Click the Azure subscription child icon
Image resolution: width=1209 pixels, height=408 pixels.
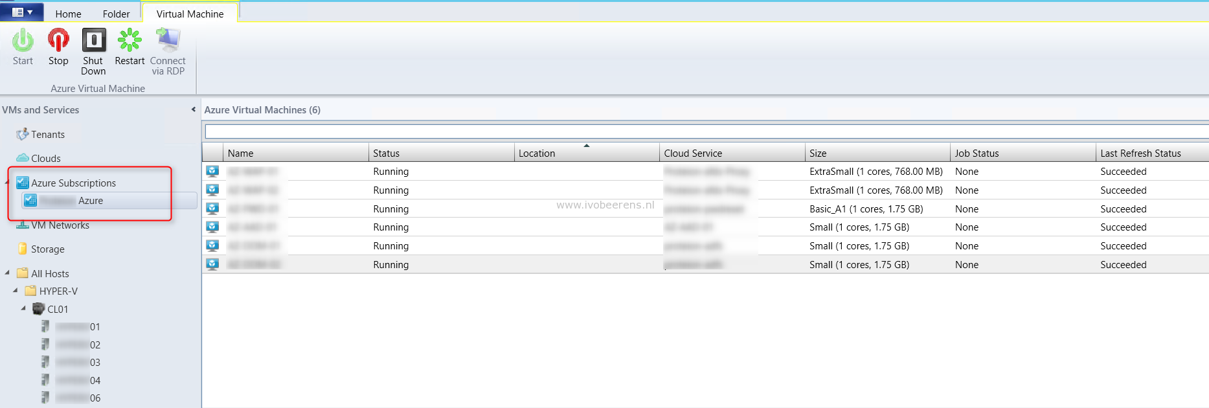click(x=30, y=200)
